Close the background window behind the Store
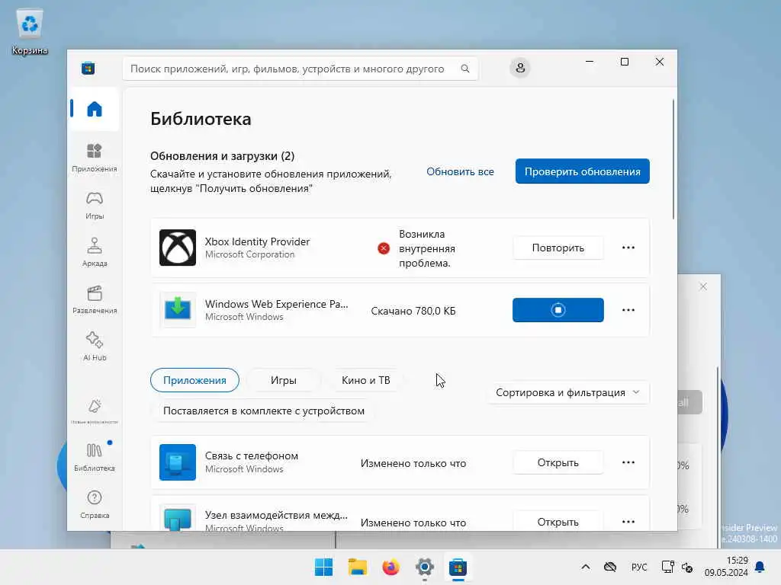 tap(702, 286)
